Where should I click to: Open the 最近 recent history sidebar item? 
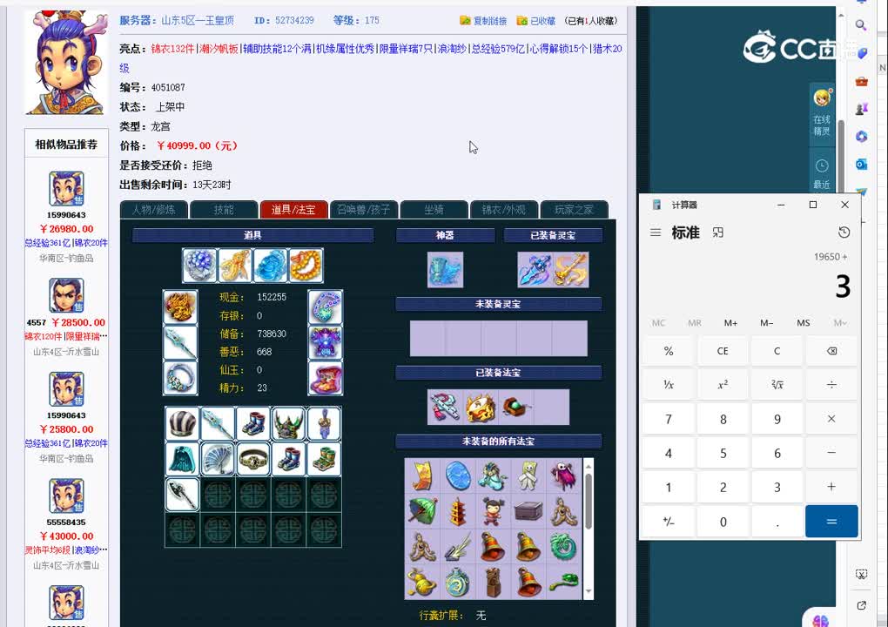click(x=822, y=174)
